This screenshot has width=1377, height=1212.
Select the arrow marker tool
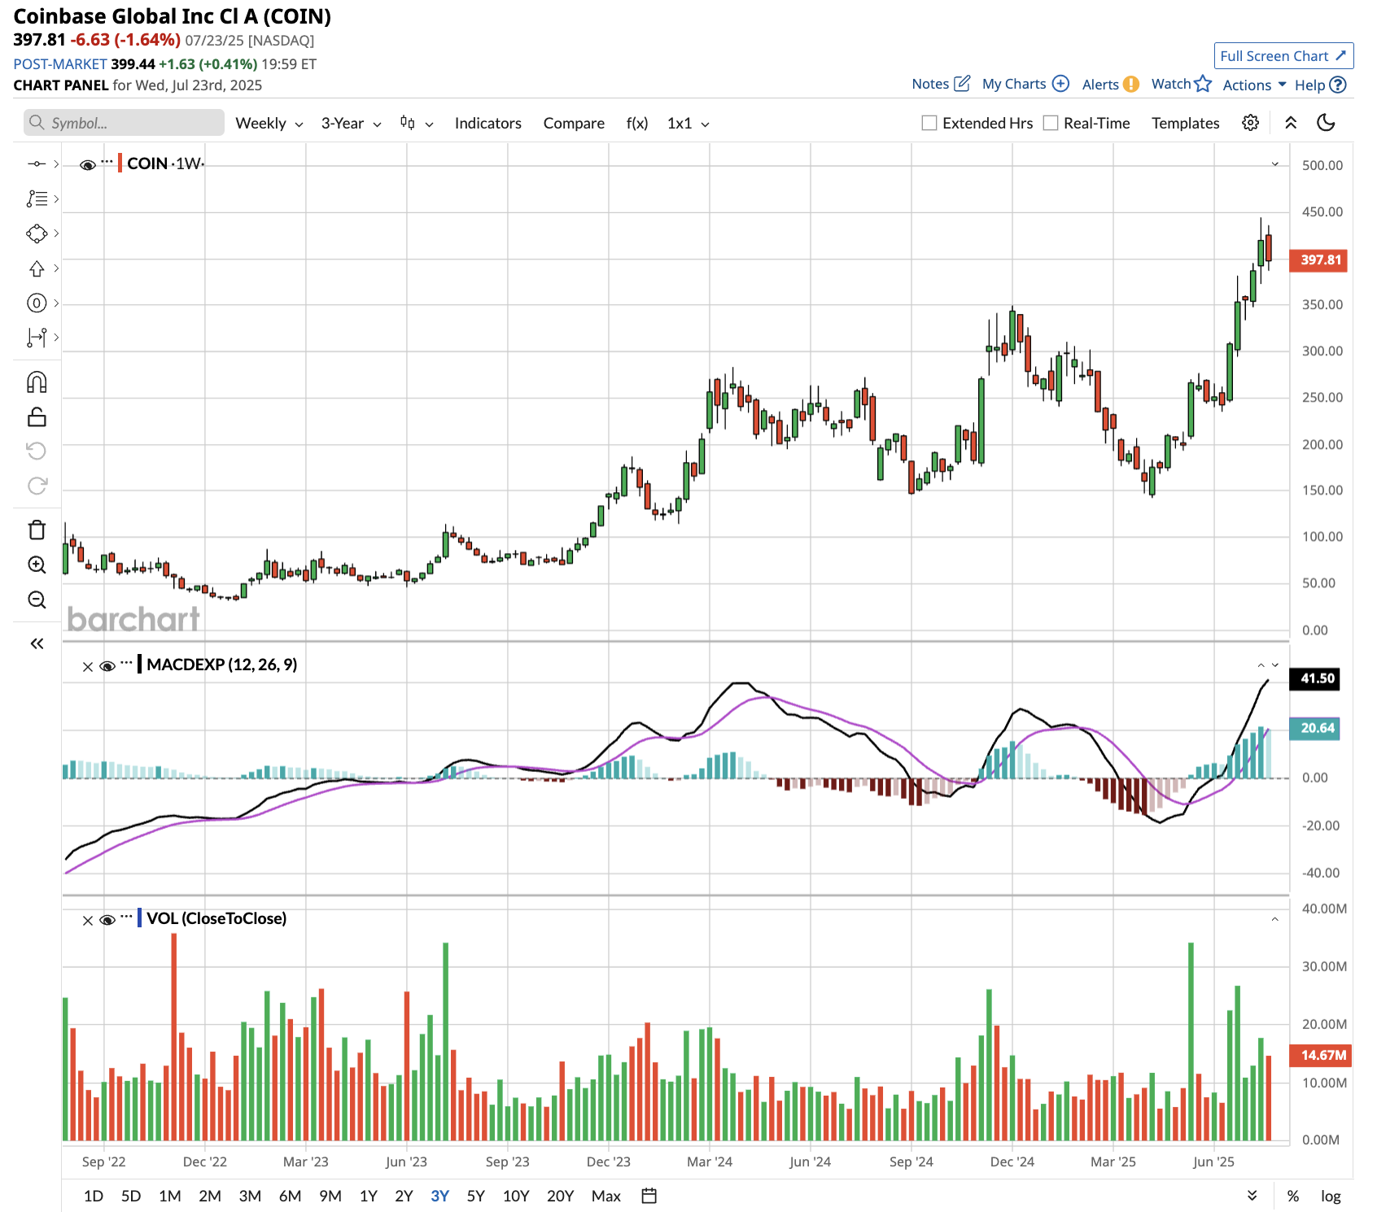pyautogui.click(x=37, y=268)
